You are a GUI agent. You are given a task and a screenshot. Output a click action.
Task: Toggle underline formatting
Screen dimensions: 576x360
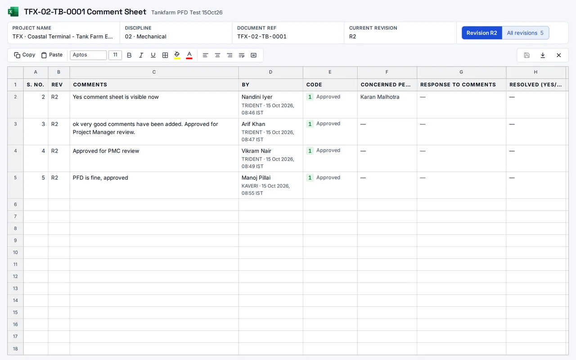pyautogui.click(x=153, y=55)
